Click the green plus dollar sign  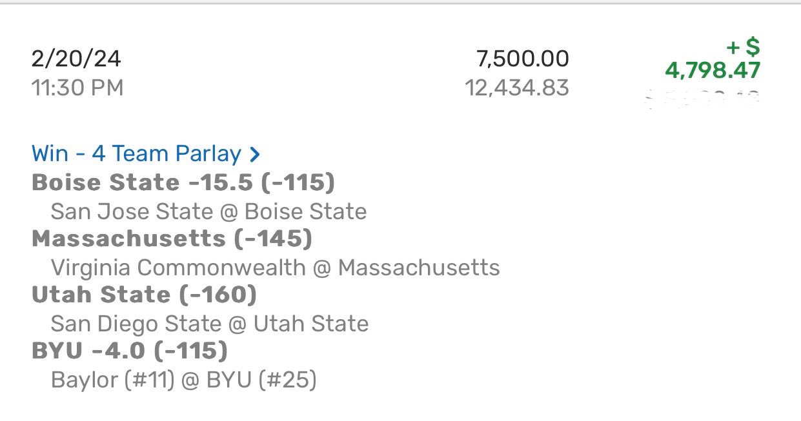[x=743, y=47]
